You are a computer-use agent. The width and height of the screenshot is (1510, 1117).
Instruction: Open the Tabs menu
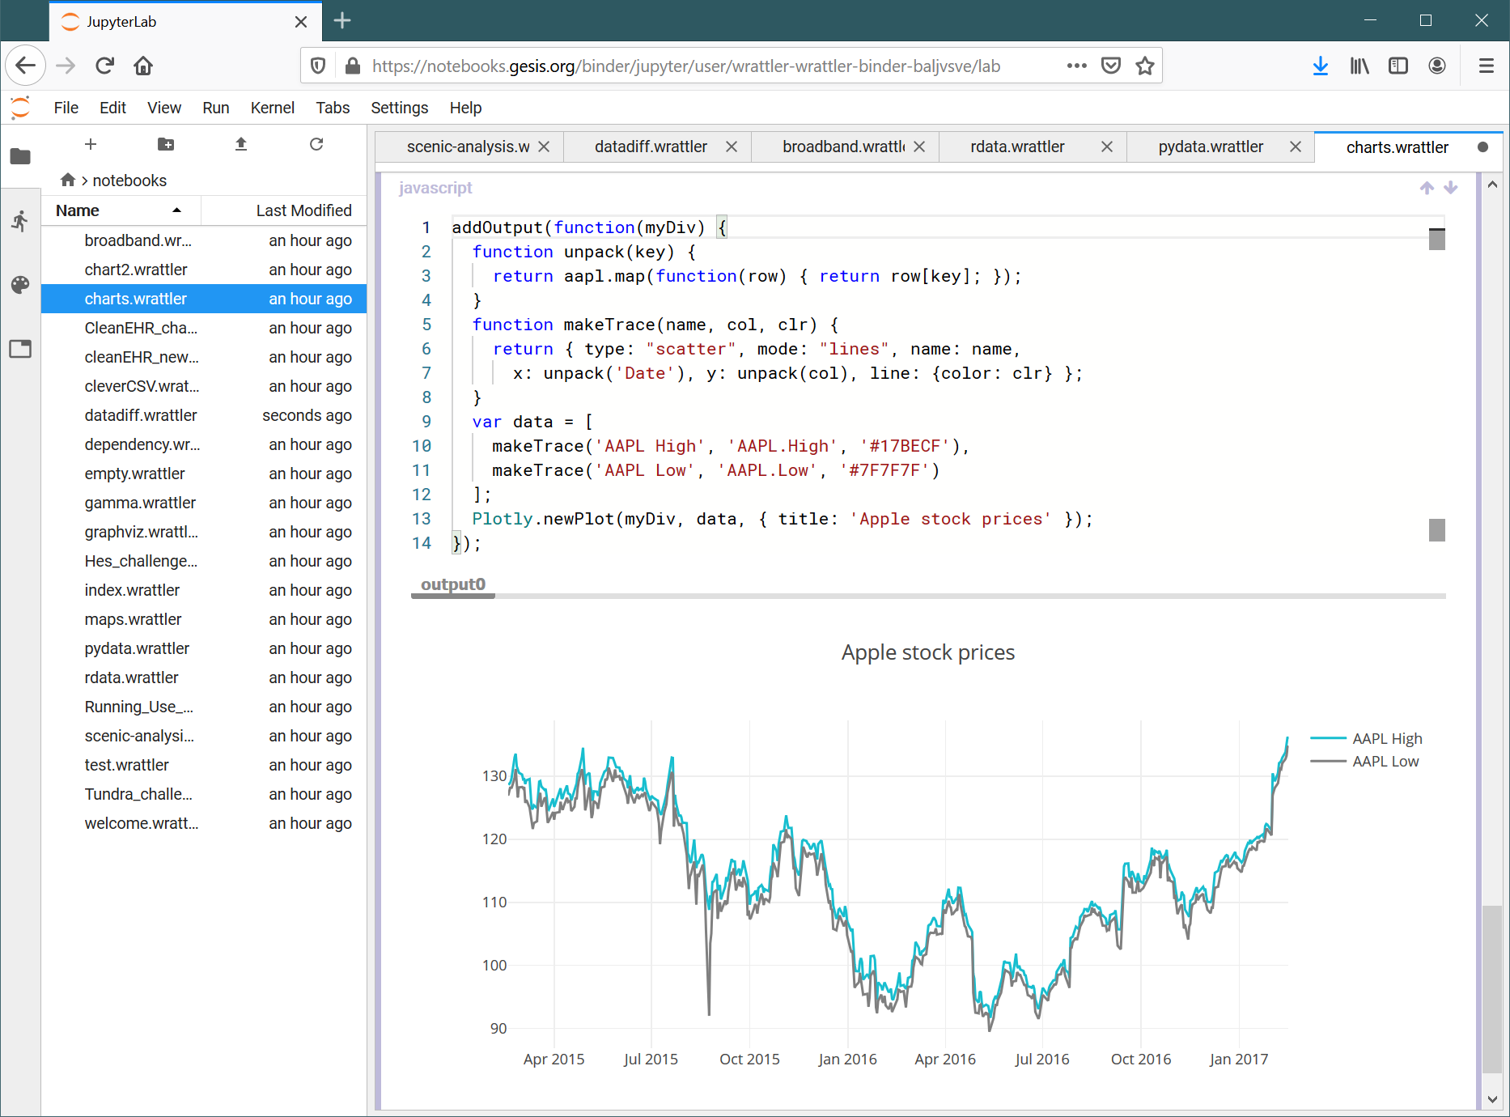[x=333, y=108]
